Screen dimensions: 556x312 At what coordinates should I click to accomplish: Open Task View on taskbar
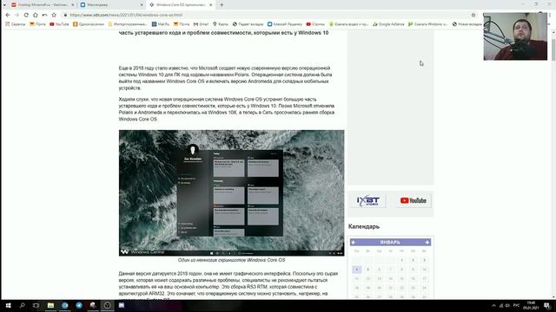(36, 305)
